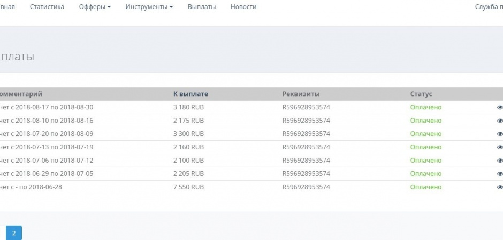The height and width of the screenshot is (240, 503).
Task: Click Оплачено status in 7 550 RUB row
Action: (426, 187)
